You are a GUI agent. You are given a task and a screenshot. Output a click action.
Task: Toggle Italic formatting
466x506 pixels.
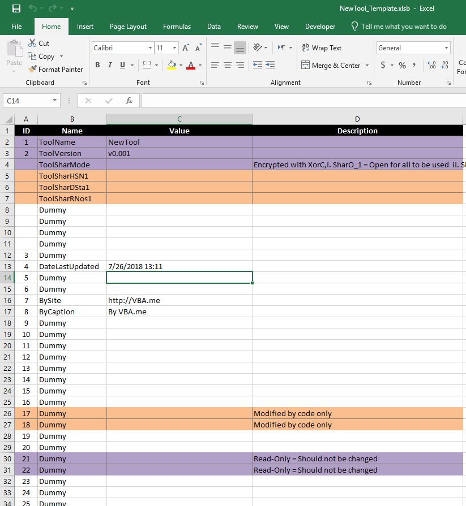click(110, 65)
